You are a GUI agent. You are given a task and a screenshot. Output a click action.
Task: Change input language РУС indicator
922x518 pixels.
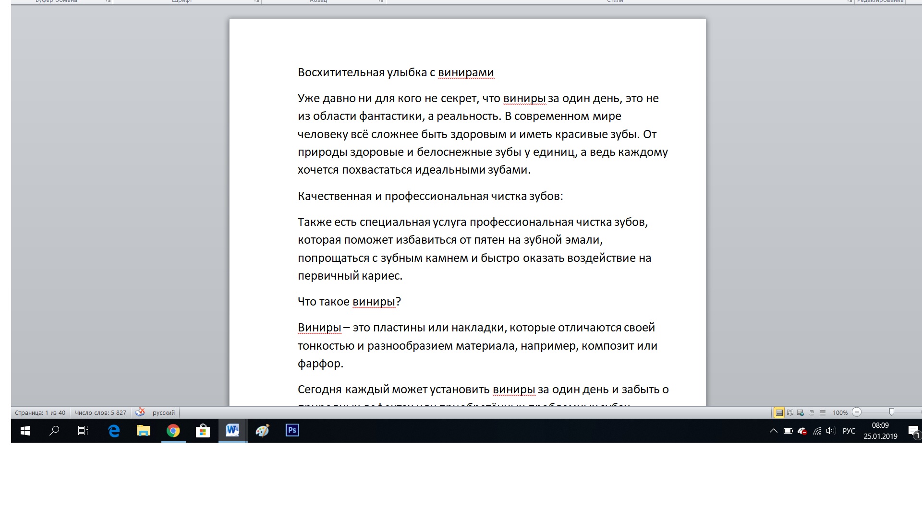[849, 431]
